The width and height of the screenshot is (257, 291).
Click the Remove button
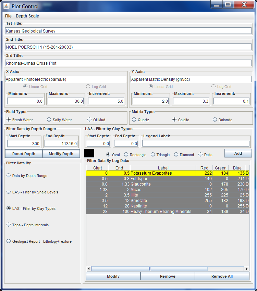tap(168, 276)
